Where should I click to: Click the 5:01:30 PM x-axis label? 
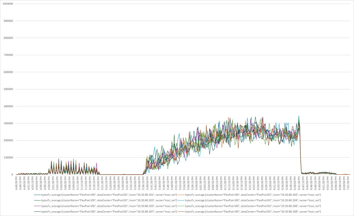[x=53, y=183]
